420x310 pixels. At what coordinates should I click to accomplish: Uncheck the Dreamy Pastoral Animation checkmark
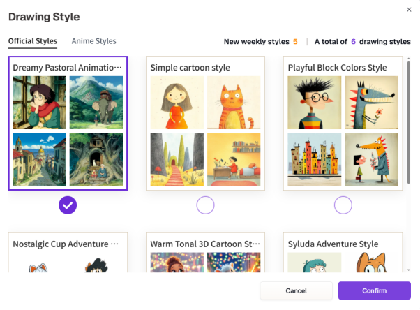[68, 205]
